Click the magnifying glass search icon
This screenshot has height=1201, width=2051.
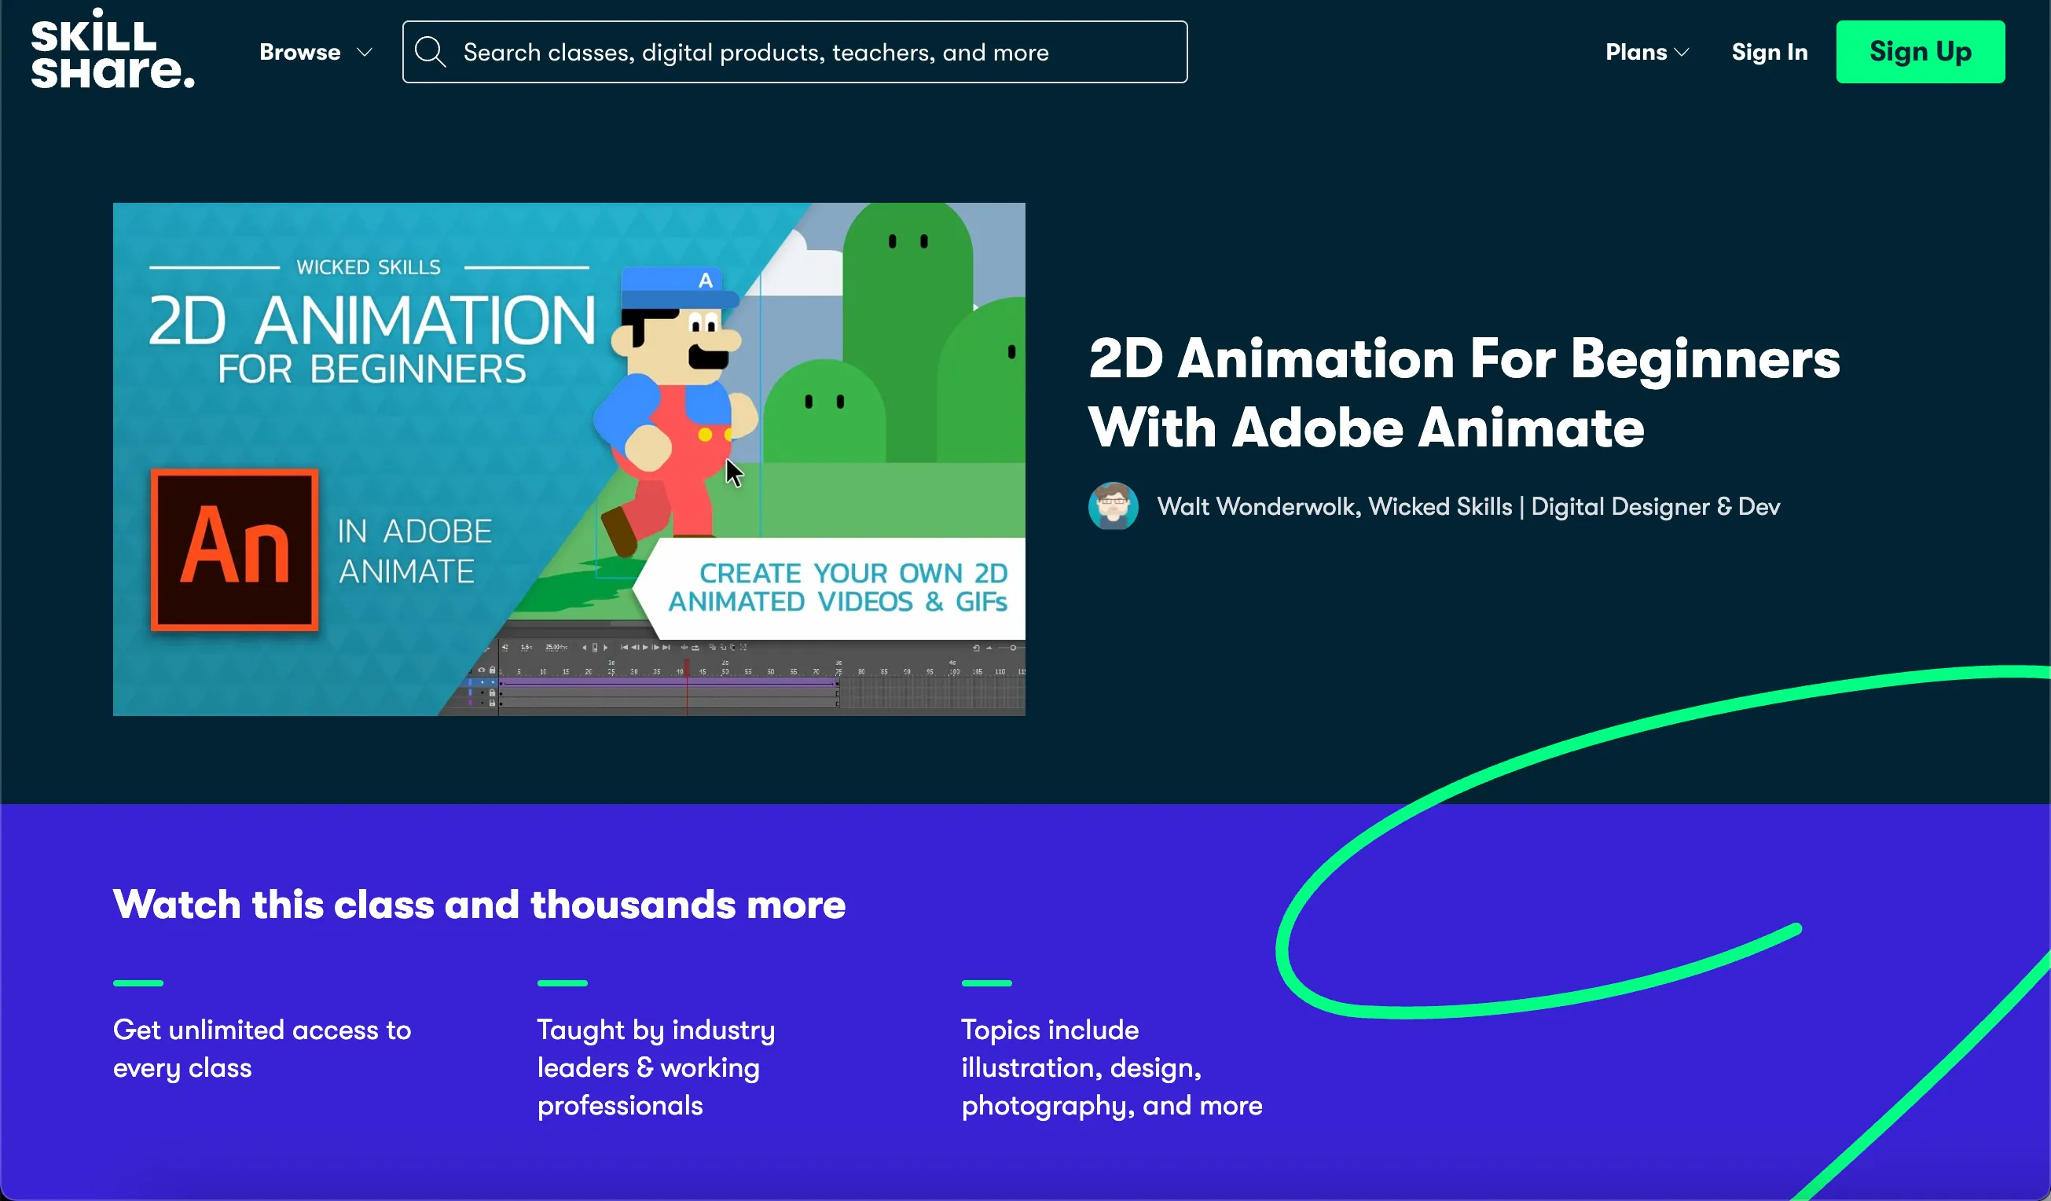point(430,52)
